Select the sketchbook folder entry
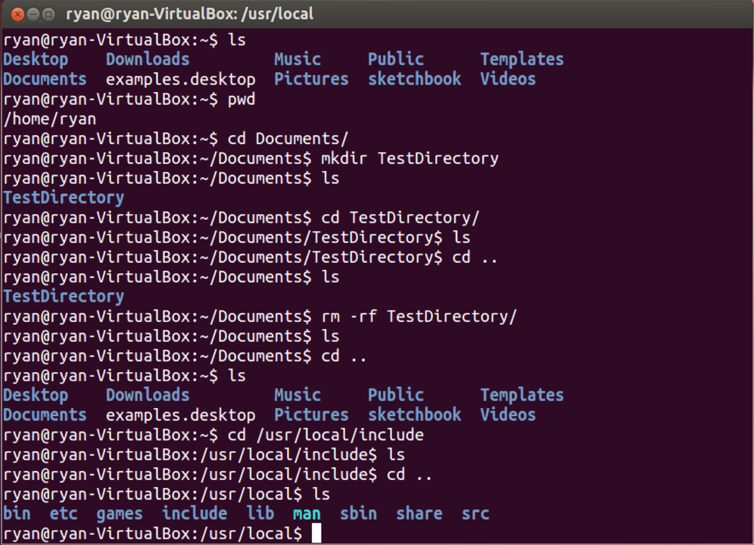 click(415, 79)
